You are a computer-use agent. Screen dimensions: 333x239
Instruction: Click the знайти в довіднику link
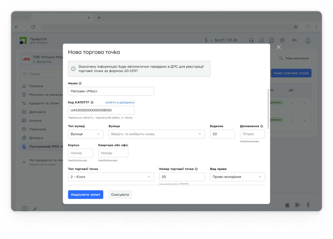(x=120, y=103)
